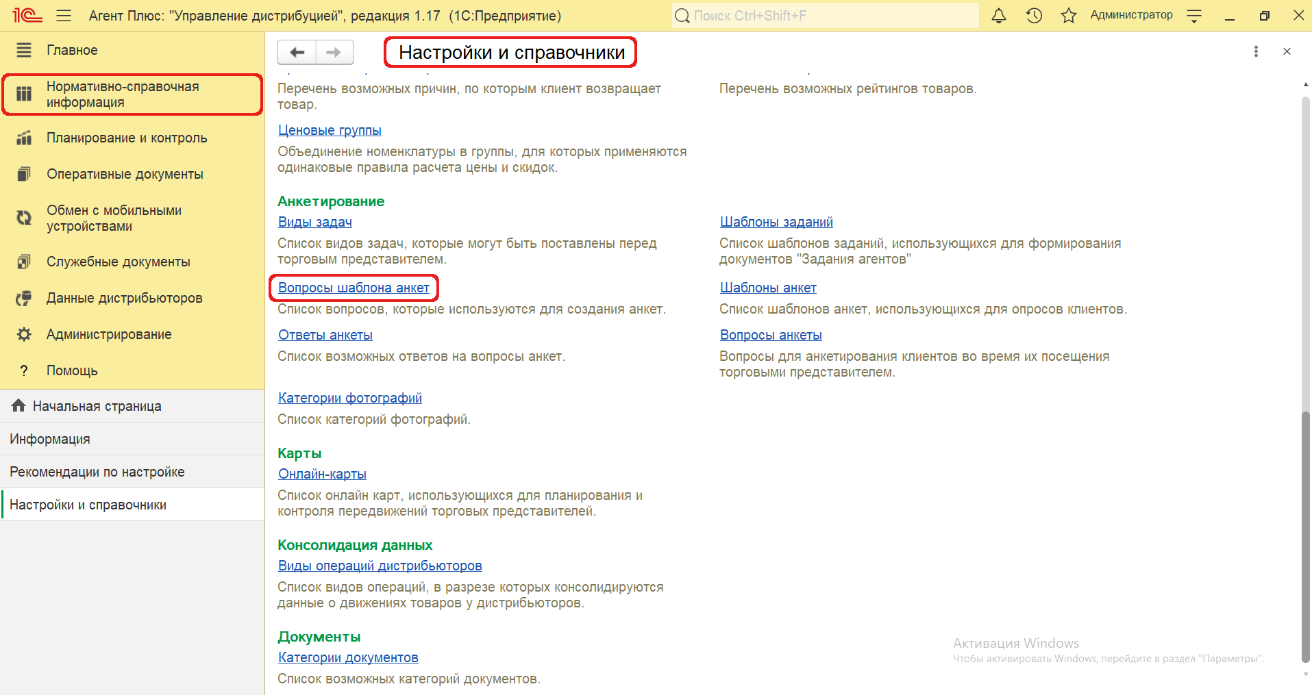Image resolution: width=1312 pixels, height=695 pixels.
Task: Navigate forward with the right arrow
Action: click(334, 53)
